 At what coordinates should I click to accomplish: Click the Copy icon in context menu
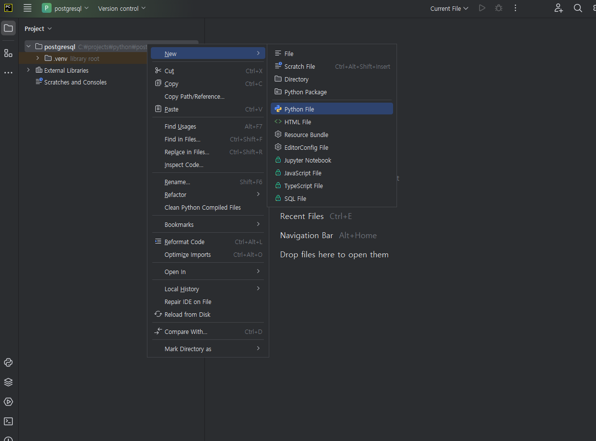pos(158,83)
